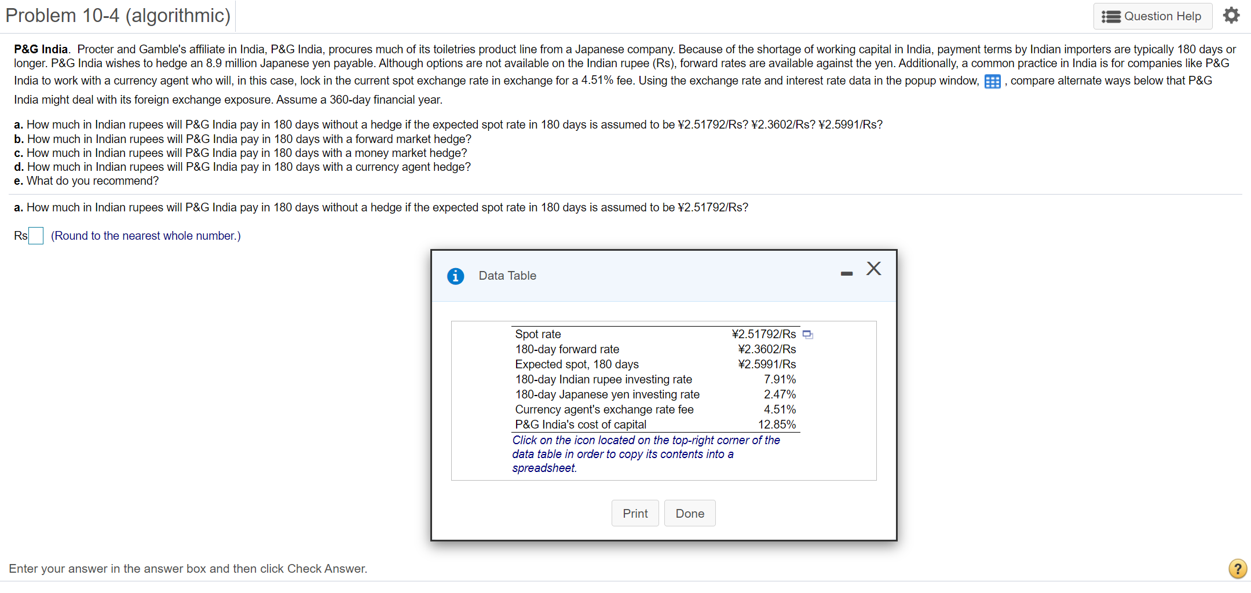
Task: Select '180-day Indian rupee investing rate' label
Action: click(x=603, y=379)
